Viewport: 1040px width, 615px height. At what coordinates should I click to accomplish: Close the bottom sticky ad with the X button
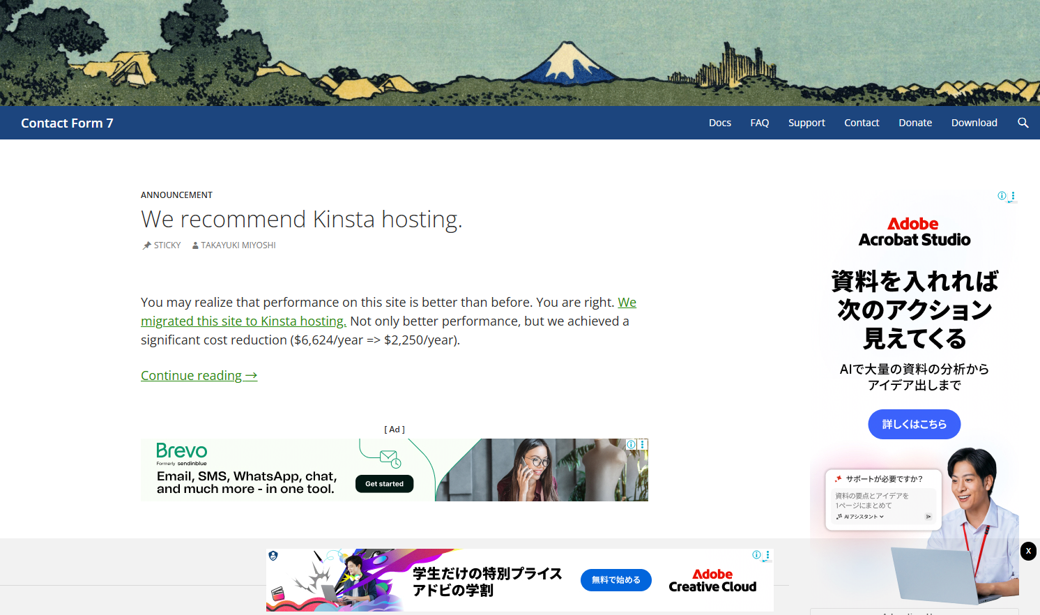coord(1028,551)
